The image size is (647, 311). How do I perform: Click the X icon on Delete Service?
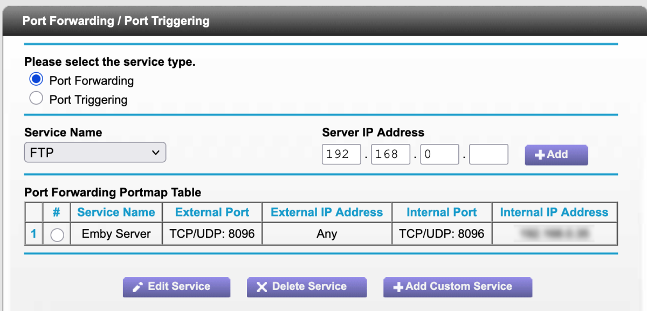coord(262,287)
